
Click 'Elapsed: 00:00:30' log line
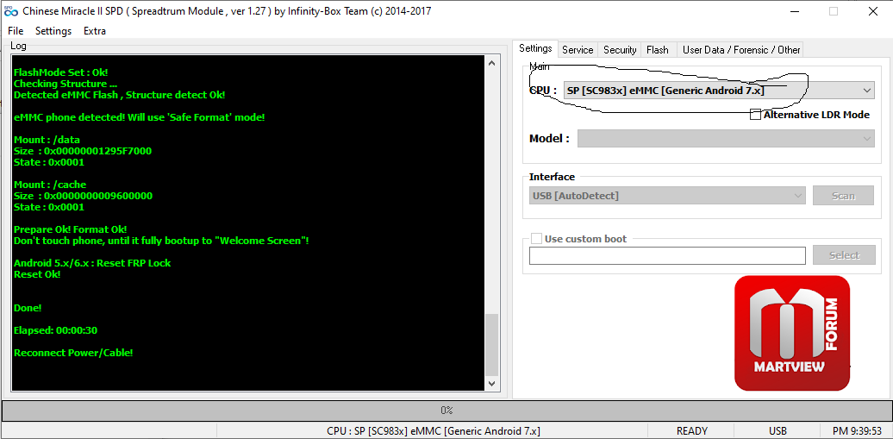[x=56, y=330]
